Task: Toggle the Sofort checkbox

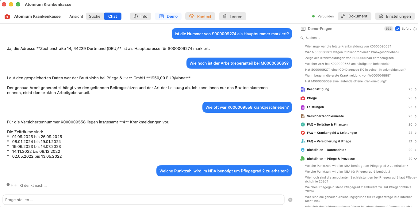Action: (398, 29)
